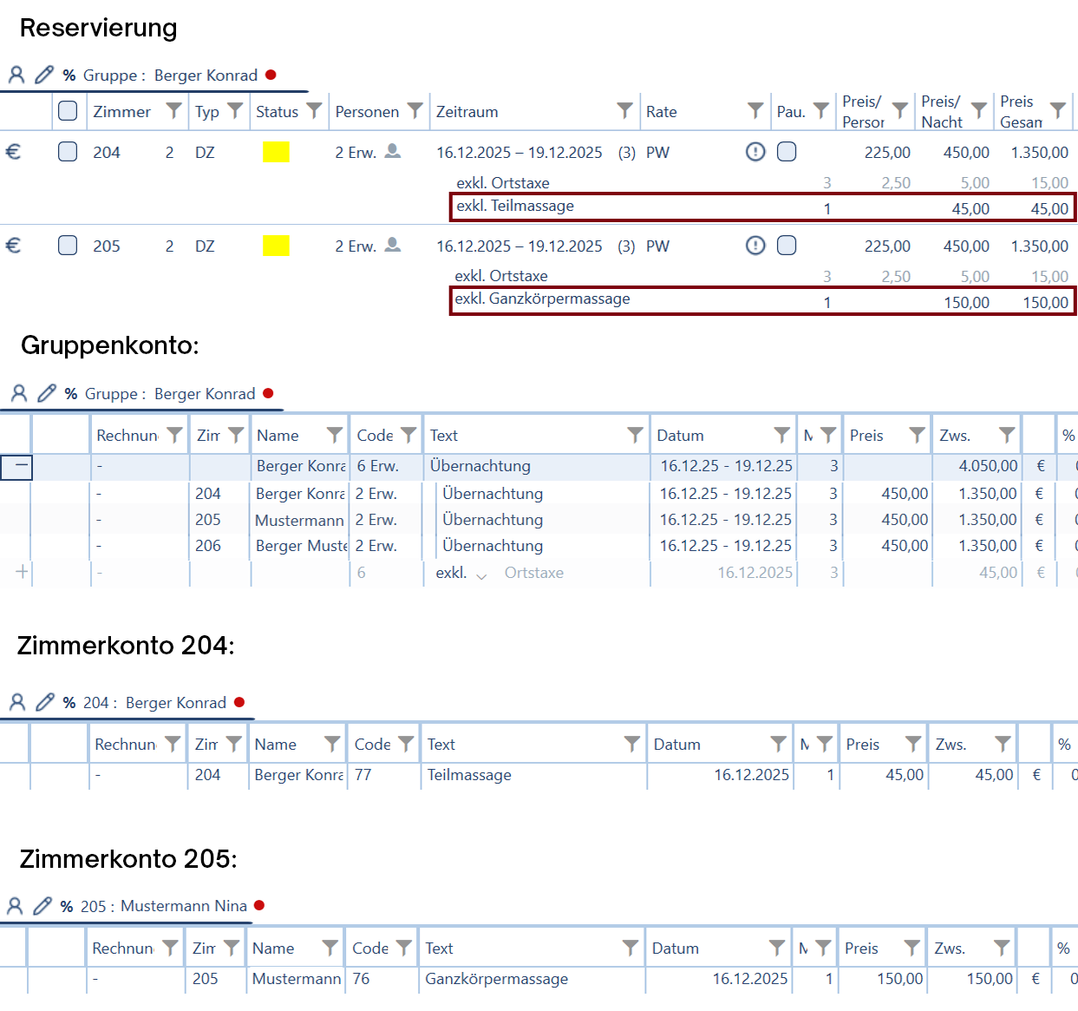The height and width of the screenshot is (1011, 1078).
Task: Click the exkl. Teilmassage line item
Action: (515, 207)
